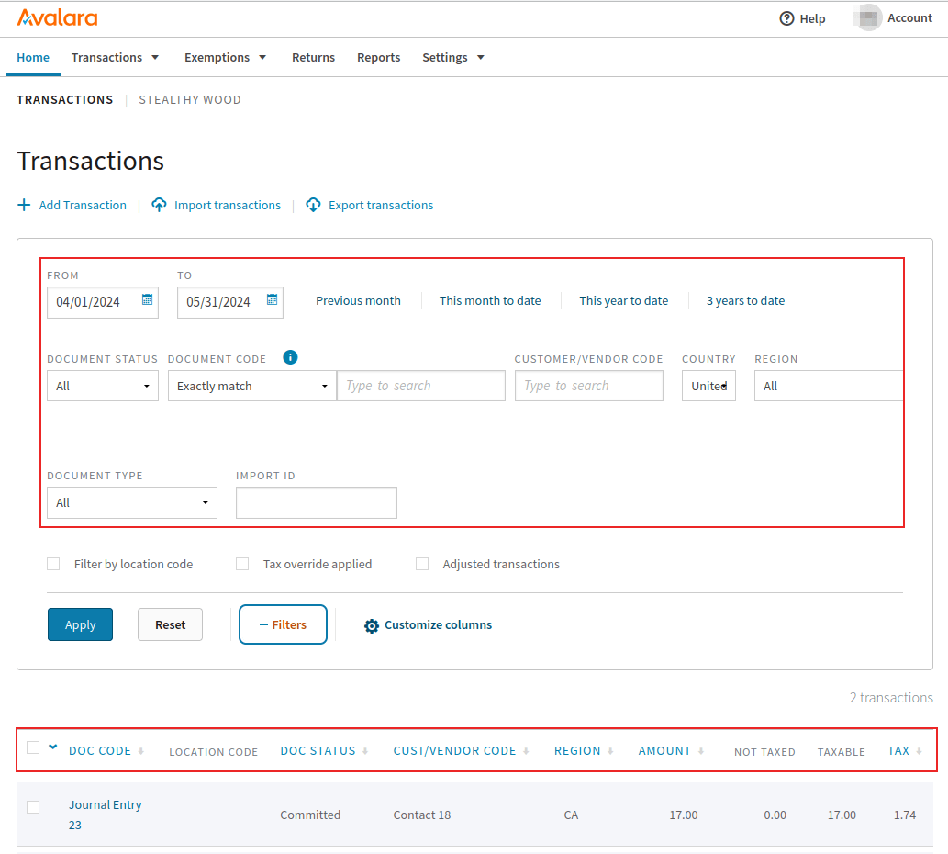Screen dimensions: 948x854
Task: Open the Help menu via question mark icon
Action: tap(786, 18)
